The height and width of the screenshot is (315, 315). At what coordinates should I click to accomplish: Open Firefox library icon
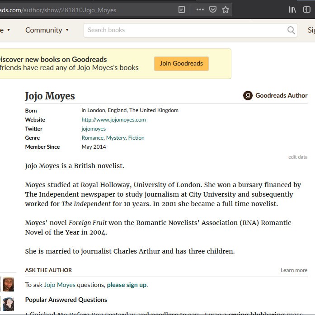pos(292,9)
